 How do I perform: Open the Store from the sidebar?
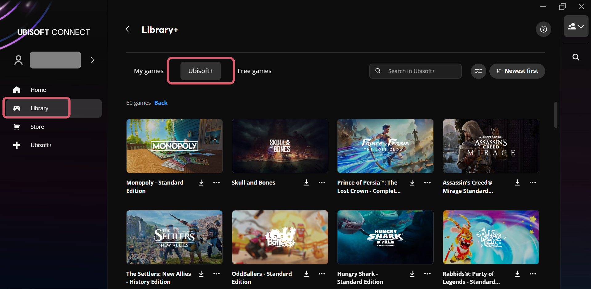(37, 127)
